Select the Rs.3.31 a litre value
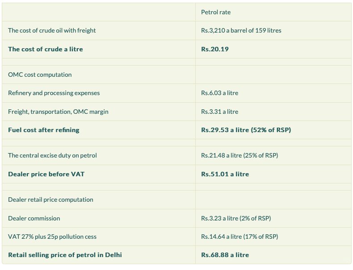 point(219,112)
